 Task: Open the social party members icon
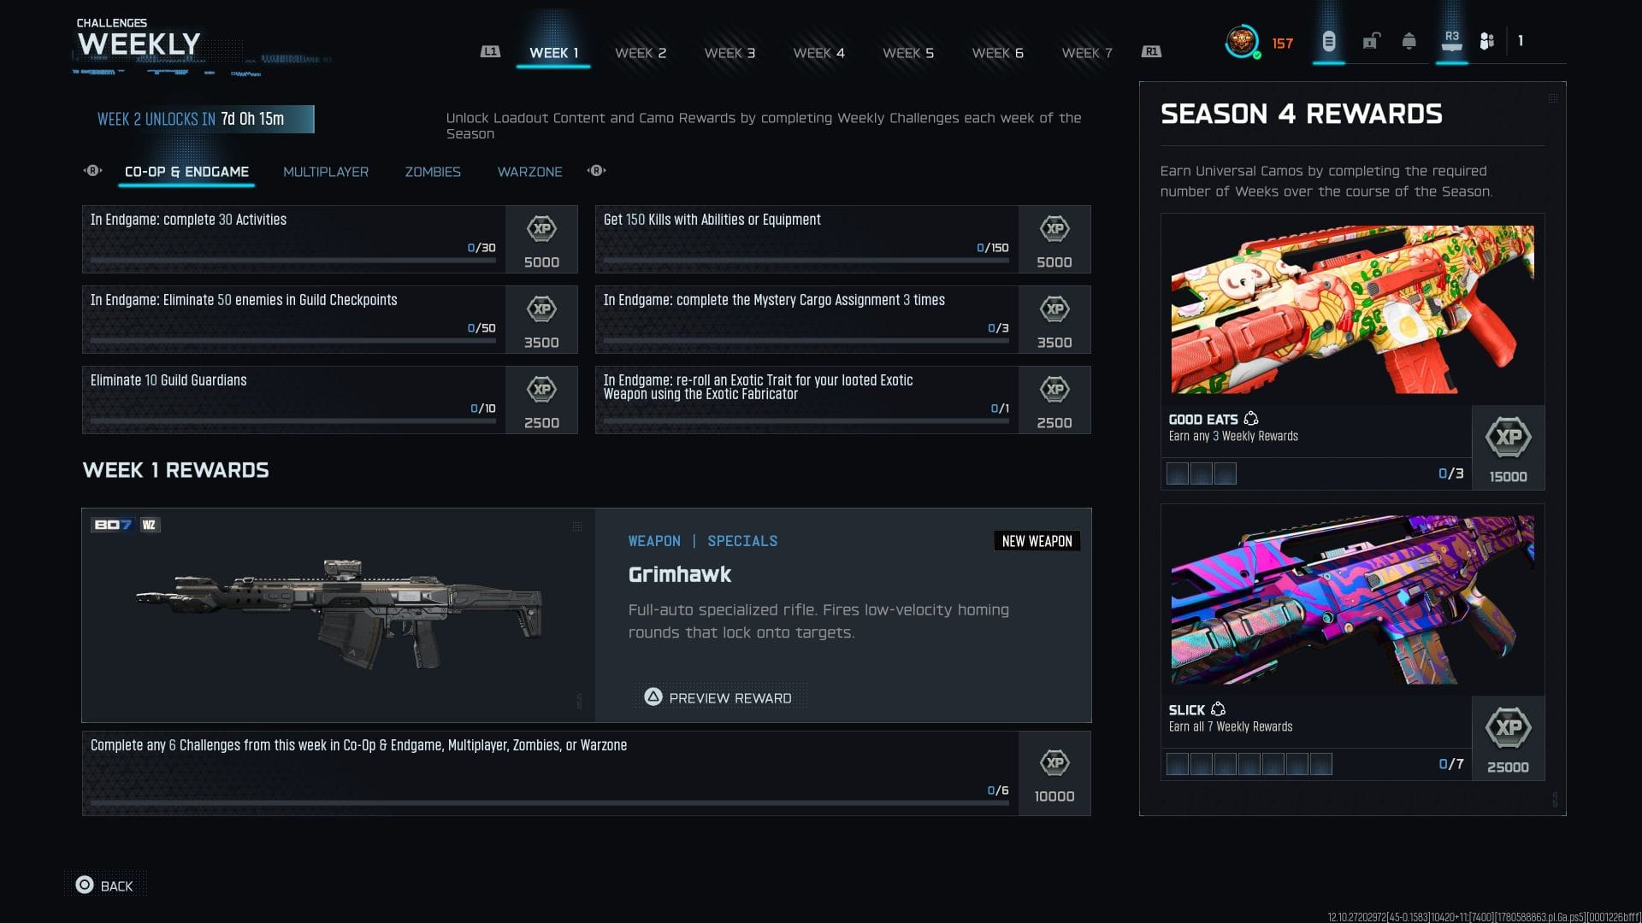(1487, 41)
